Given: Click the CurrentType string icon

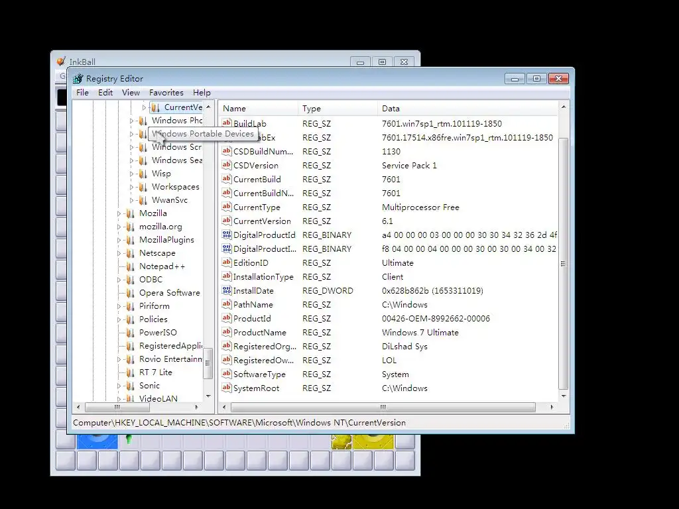Looking at the screenshot, I should (x=227, y=207).
